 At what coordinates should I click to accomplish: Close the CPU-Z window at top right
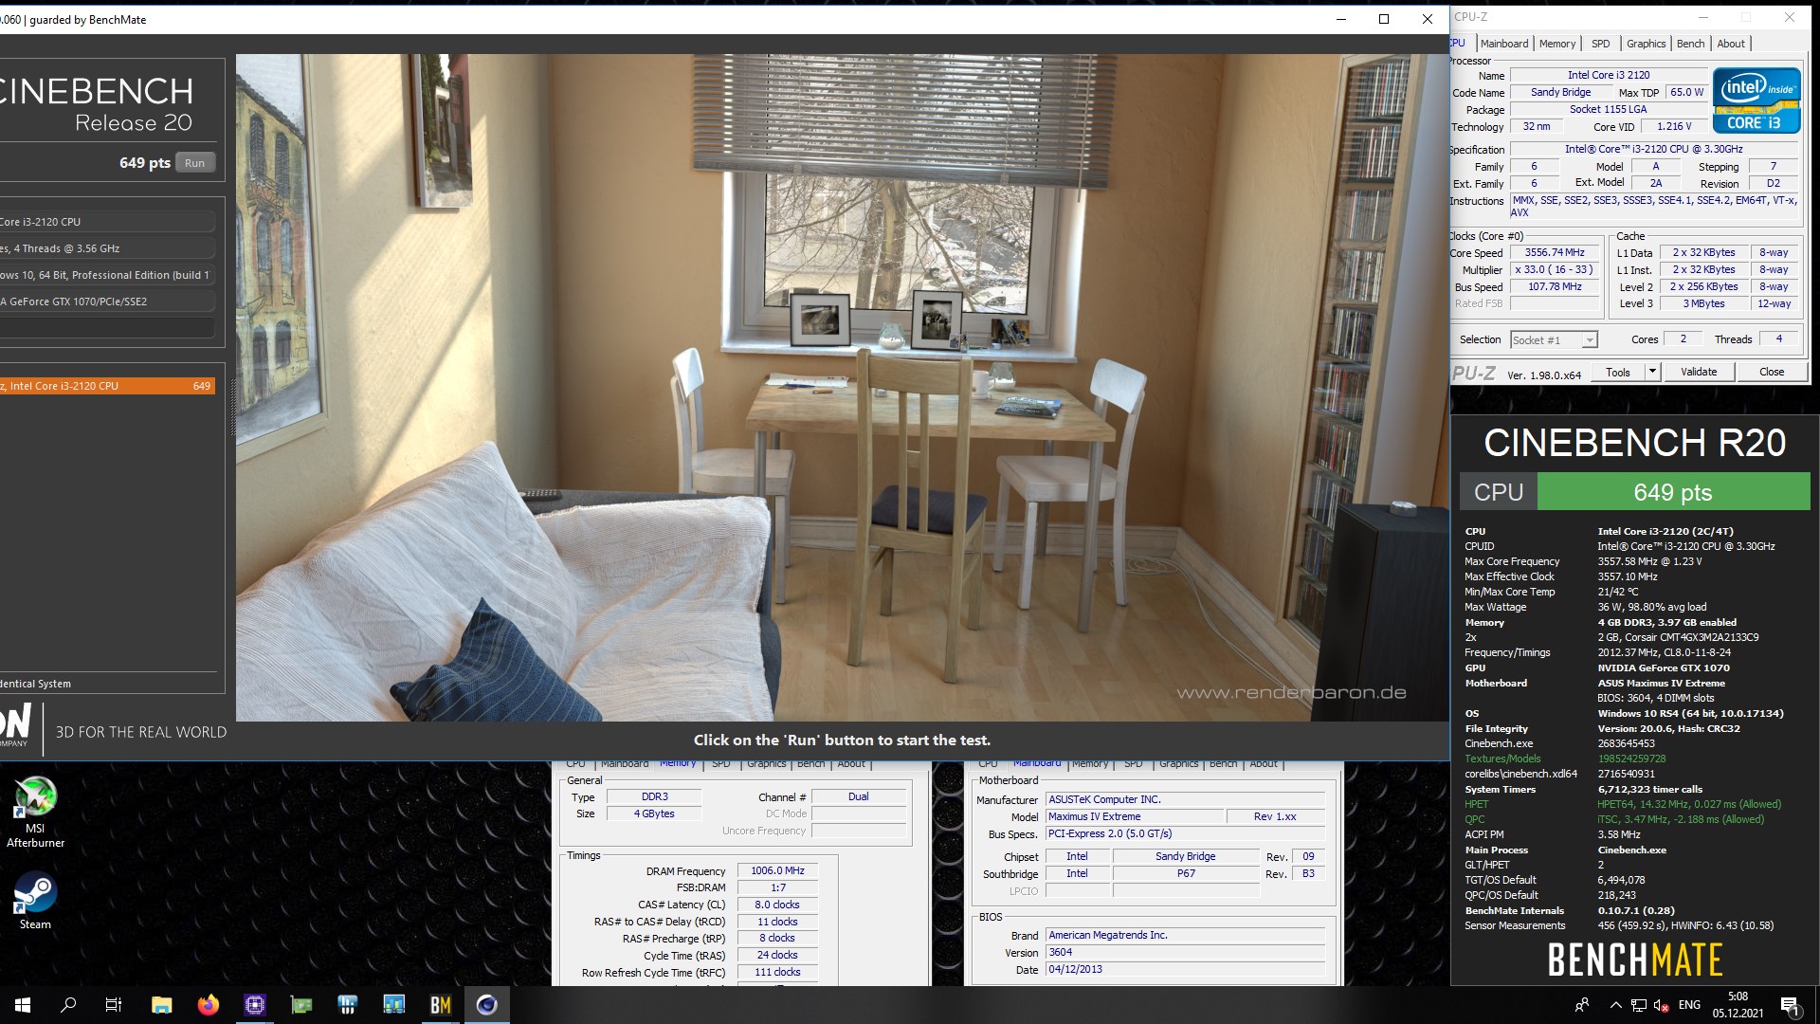pyautogui.click(x=1790, y=17)
